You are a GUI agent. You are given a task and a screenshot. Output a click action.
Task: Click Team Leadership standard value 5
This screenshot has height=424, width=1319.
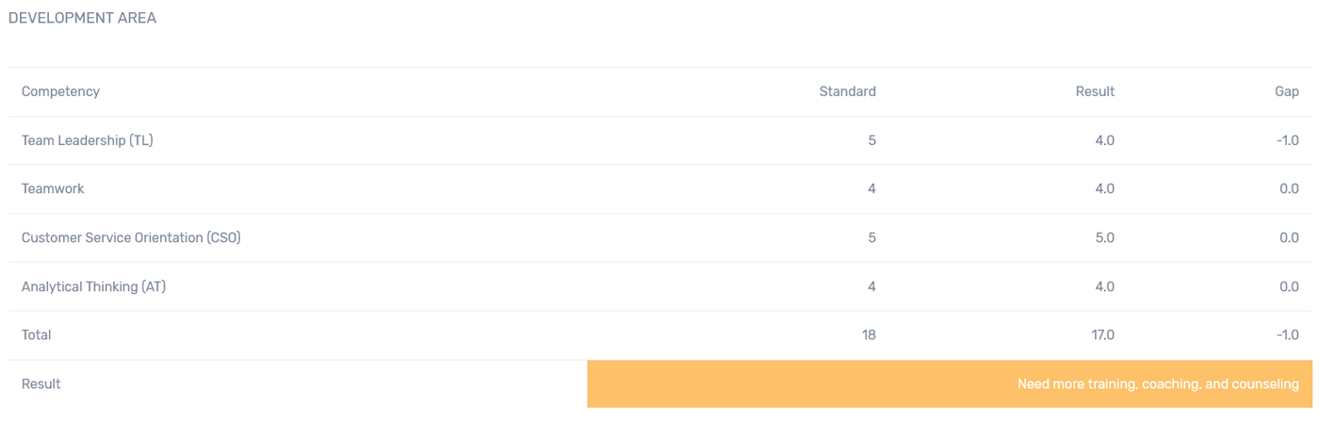871,140
